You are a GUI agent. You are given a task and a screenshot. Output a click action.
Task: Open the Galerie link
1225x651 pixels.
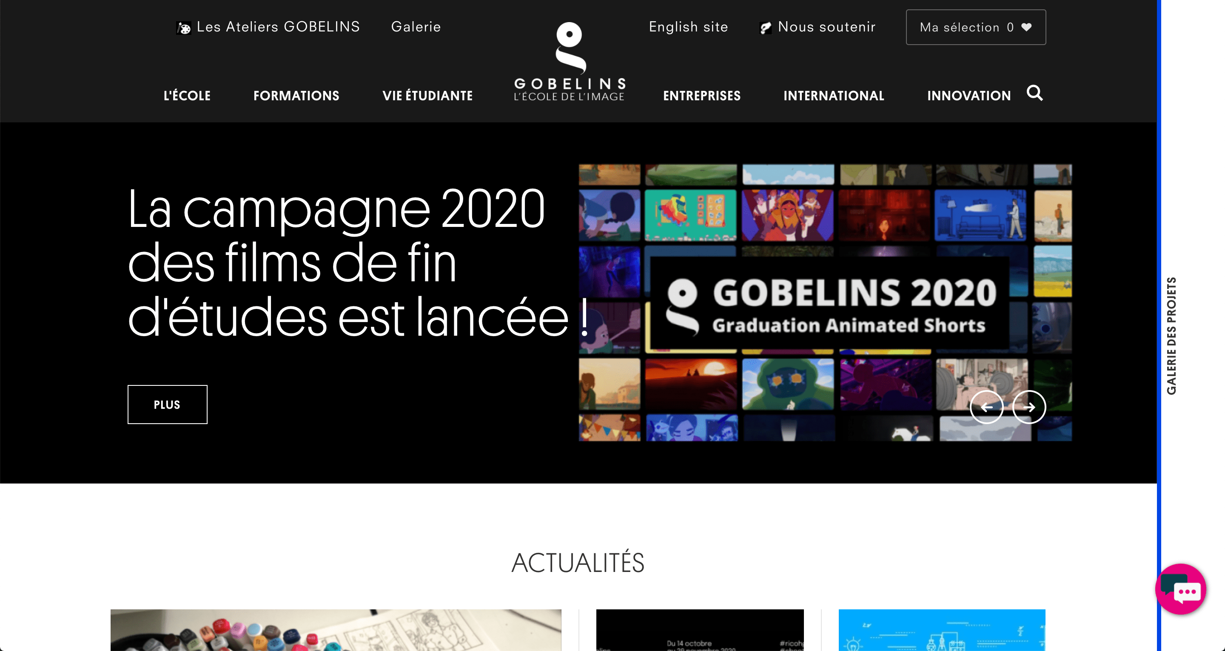click(x=416, y=27)
